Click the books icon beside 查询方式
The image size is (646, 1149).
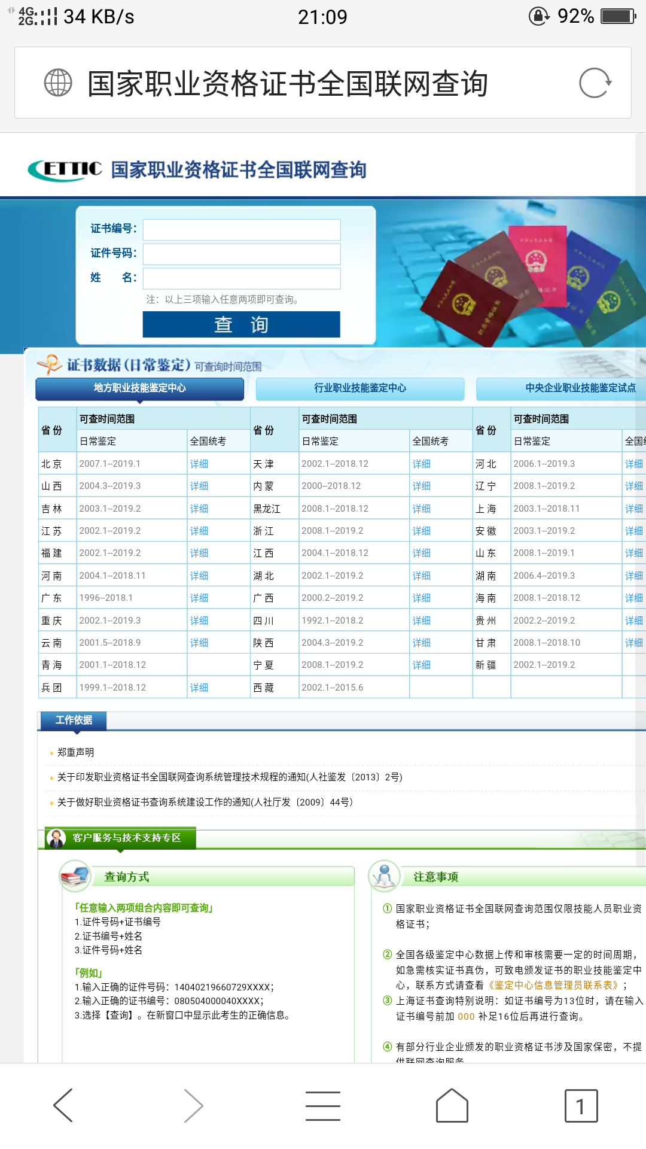[75, 876]
